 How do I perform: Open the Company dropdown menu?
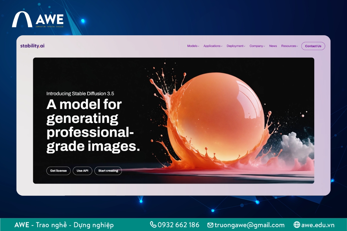[x=257, y=46]
